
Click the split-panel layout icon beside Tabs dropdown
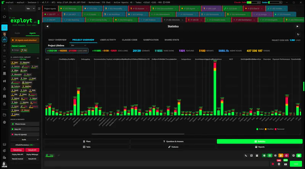[39, 8]
